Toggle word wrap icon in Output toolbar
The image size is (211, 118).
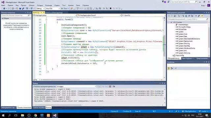click(x=114, y=87)
